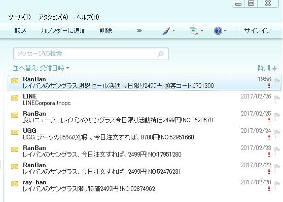
Task: Open the ツール(T) menu
Action: pos(19,17)
